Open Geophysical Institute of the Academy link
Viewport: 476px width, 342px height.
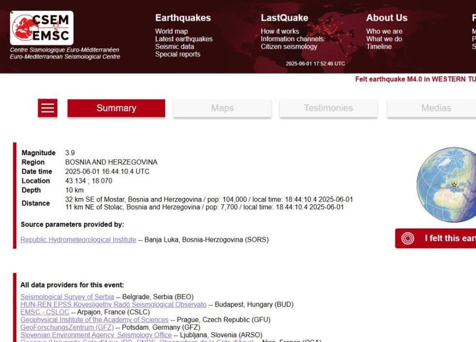coord(95,320)
